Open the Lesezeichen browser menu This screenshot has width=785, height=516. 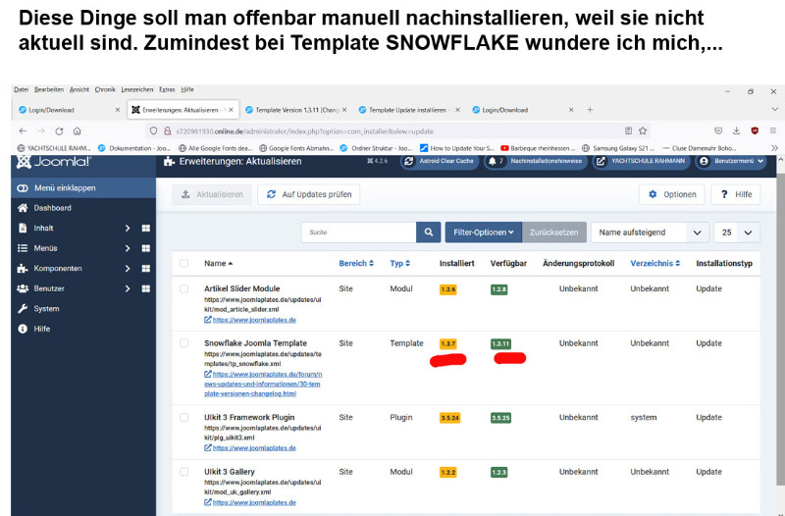137,89
